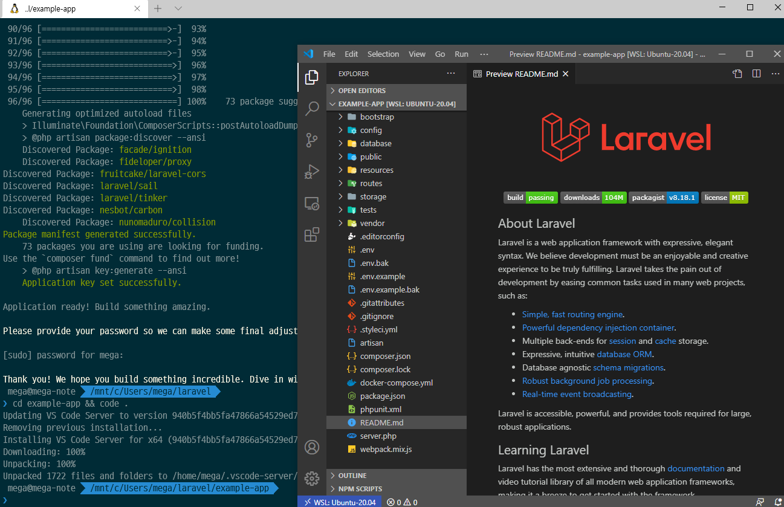Open the Explorer view in activity bar
This screenshot has height=507, width=784.
click(312, 77)
